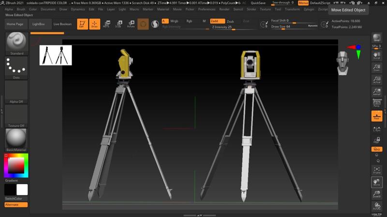The height and width of the screenshot is (217, 387).
Task: Open the Texture Off picker
Action: 16,116
